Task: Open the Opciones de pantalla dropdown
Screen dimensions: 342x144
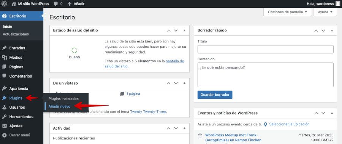Action: pos(288,12)
